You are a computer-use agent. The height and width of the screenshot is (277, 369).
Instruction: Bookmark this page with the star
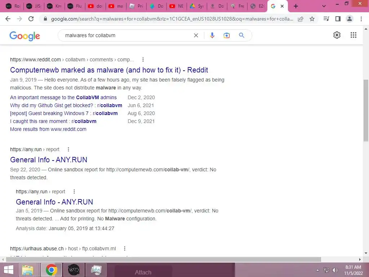tap(312, 19)
